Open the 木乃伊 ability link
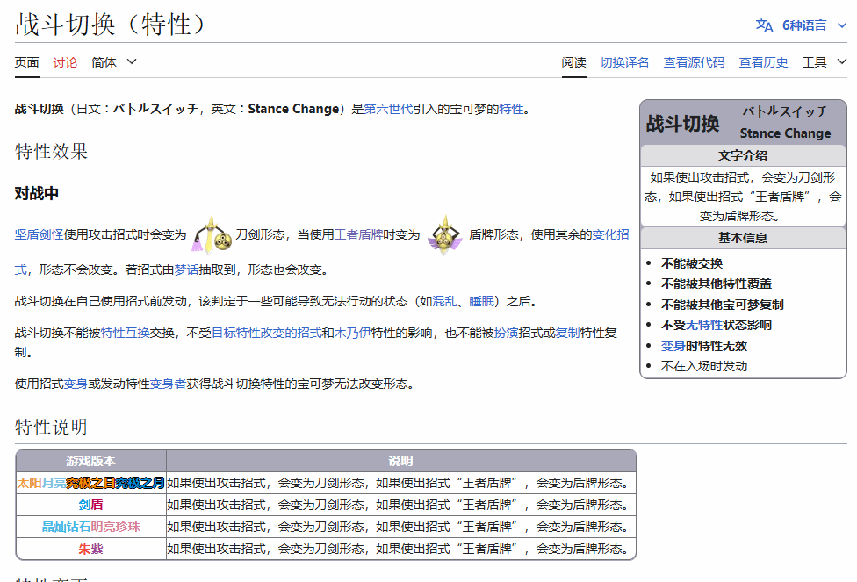 pyautogui.click(x=352, y=333)
